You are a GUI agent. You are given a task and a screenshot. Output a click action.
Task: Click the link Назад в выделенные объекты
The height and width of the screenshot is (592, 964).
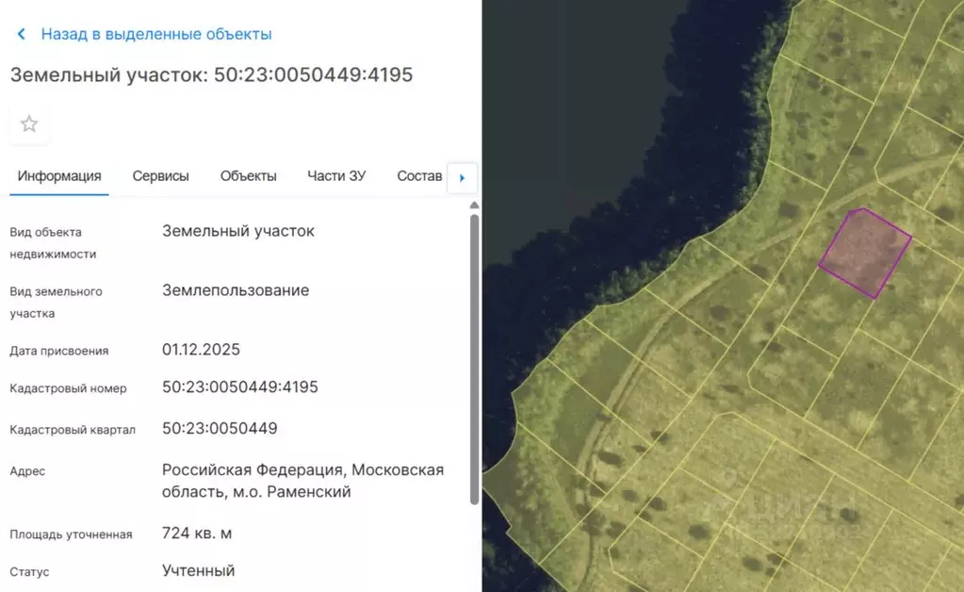point(155,33)
